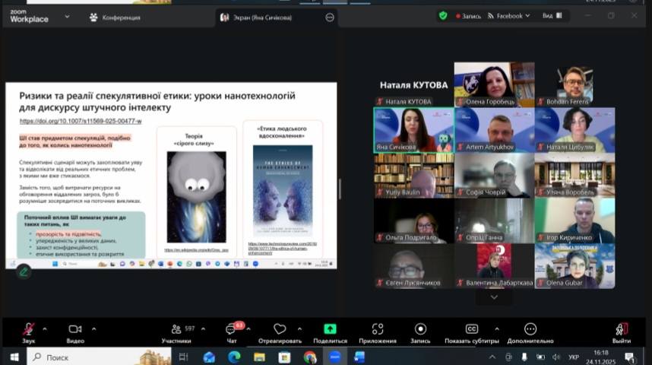Viewport: 652px width, 365px height.
Task: Open the Конференция tab
Action: [x=114, y=17]
